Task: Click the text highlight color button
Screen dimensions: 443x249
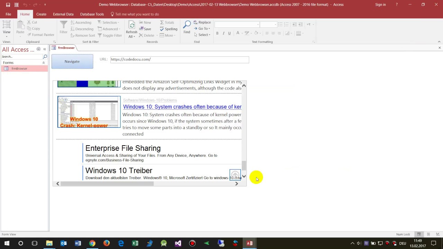Action: 247,33
